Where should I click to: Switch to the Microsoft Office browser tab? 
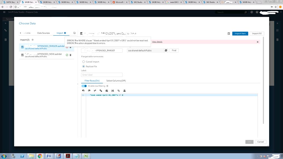[120, 2]
